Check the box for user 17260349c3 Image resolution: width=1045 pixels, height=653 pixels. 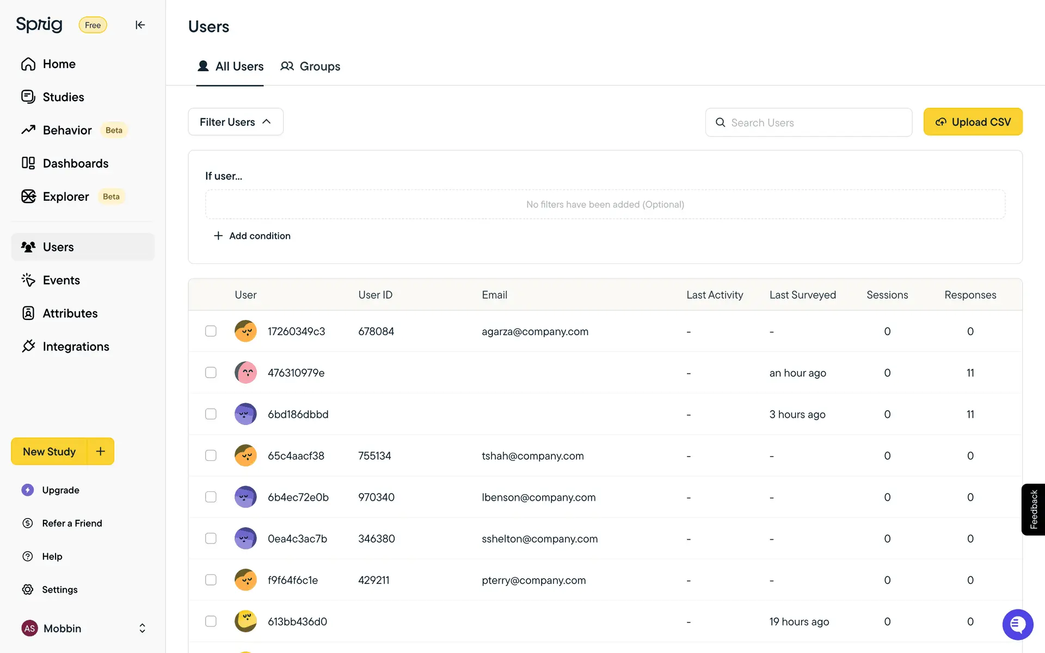(x=211, y=331)
